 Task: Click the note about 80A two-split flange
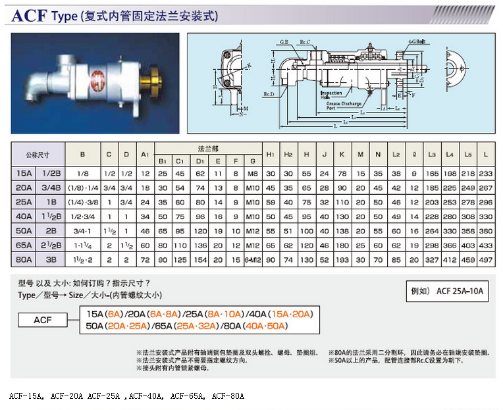pyautogui.click(x=410, y=353)
